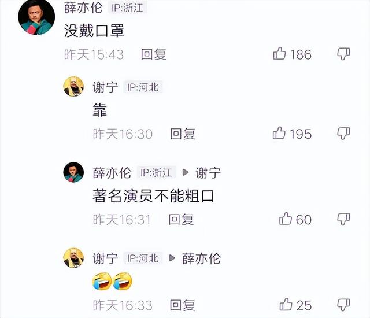Screen dimensions: 370x318
Task: Open the 薛亦伦 username on the top comment
Action: coord(83,8)
